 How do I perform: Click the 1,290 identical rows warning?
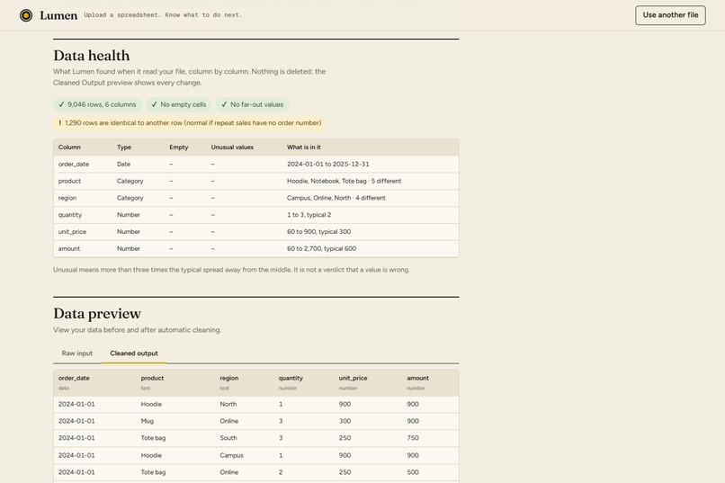point(190,123)
